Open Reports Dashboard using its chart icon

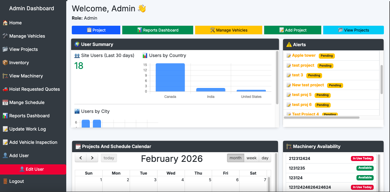pyautogui.click(x=6, y=116)
